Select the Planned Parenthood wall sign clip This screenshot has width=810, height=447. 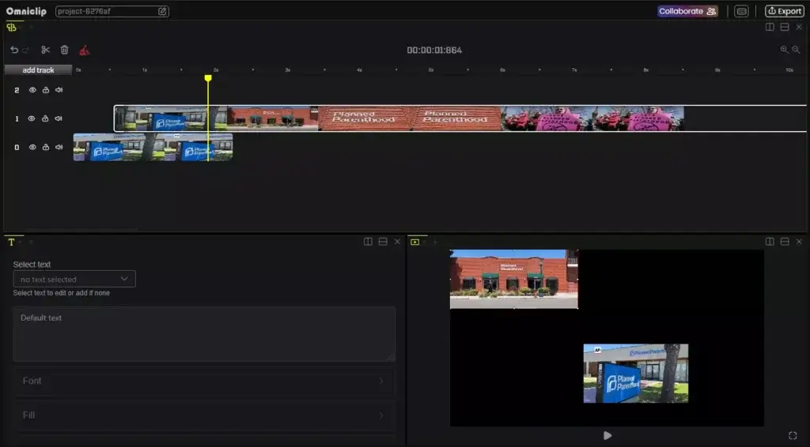click(410, 118)
